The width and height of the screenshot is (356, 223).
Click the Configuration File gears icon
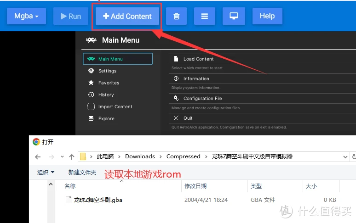coord(176,98)
